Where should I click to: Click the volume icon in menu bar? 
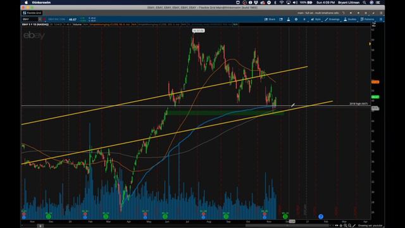(295, 3)
